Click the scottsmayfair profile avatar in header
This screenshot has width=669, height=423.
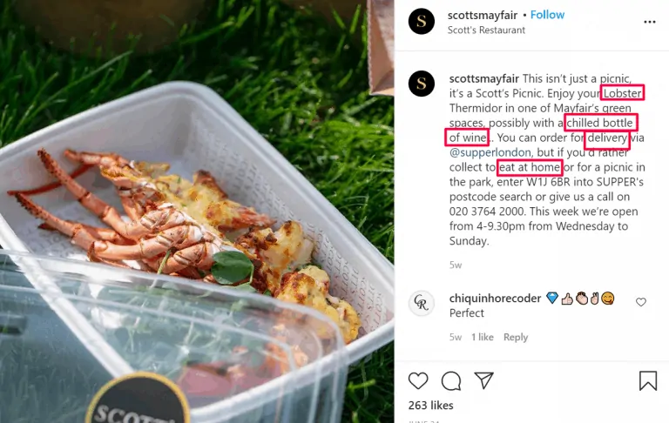coord(422,21)
